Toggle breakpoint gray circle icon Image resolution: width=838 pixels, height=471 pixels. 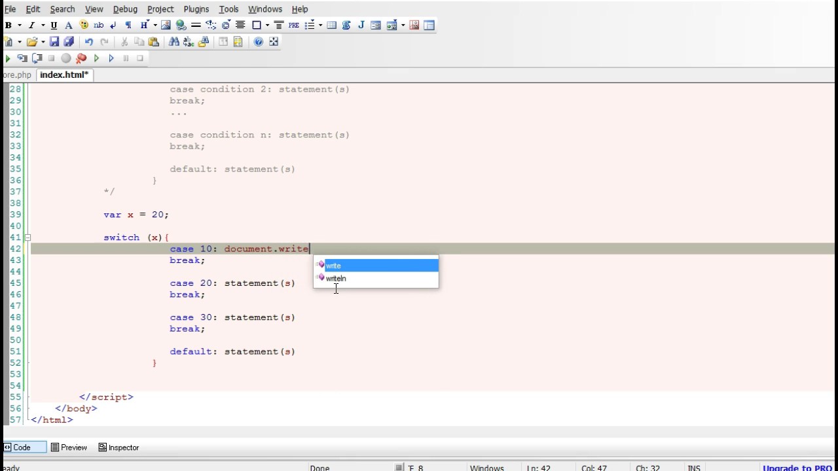[65, 58]
